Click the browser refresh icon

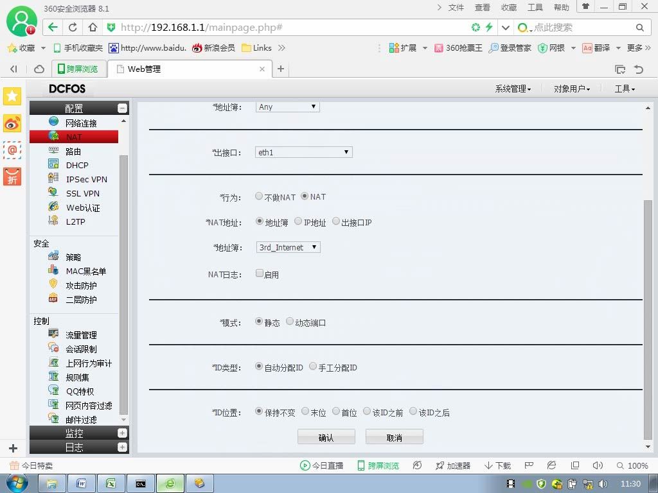coord(73,28)
